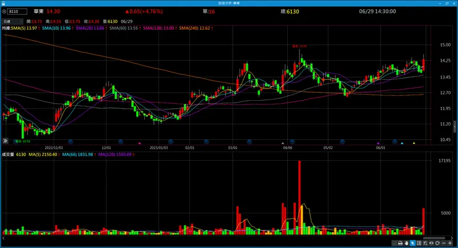Viewport: 458px width, 248px height.
Task: Click the high price 高:14.55
Action: click(x=53, y=21)
